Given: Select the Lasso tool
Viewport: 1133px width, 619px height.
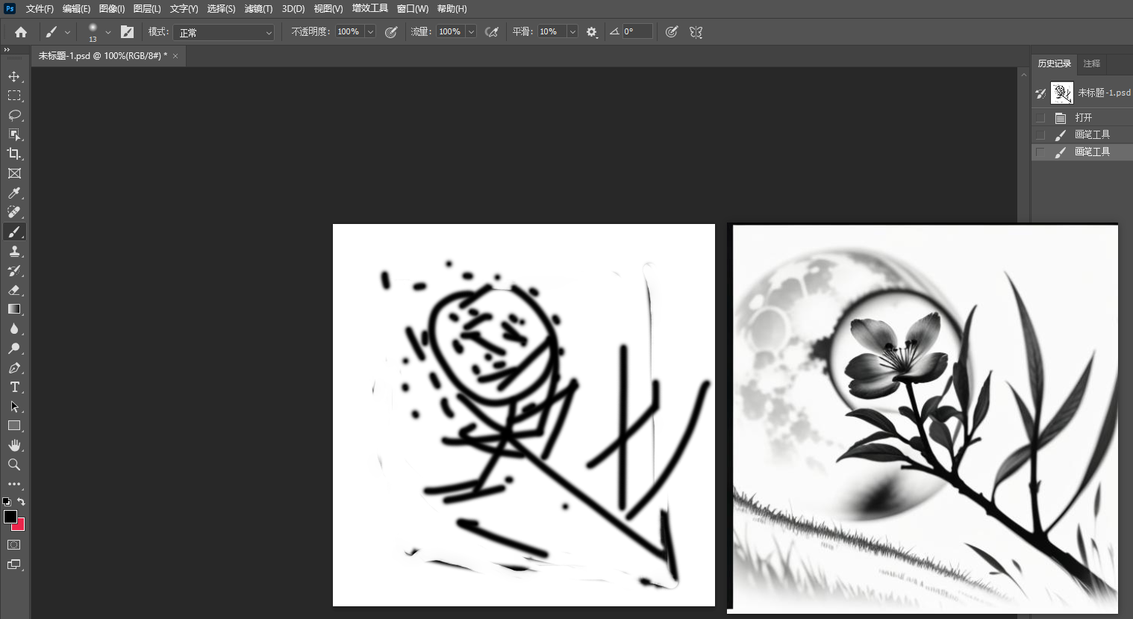Looking at the screenshot, I should pyautogui.click(x=14, y=115).
